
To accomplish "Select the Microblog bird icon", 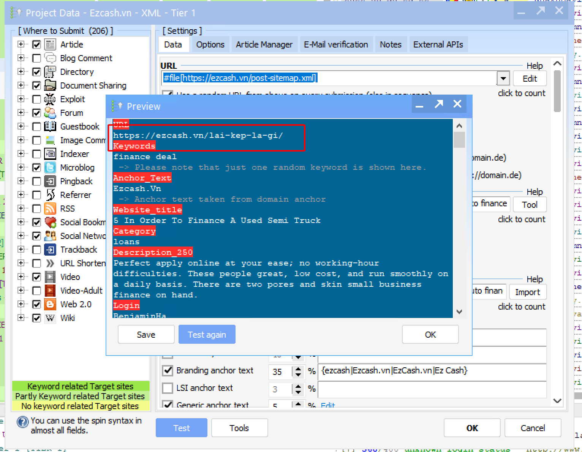I will 50,168.
